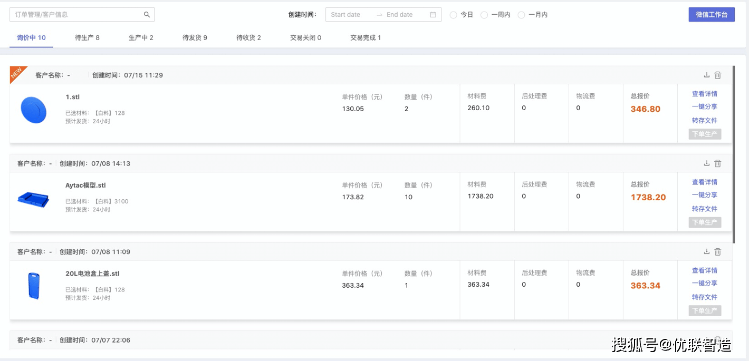The image size is (749, 361).
Task: Click 一键分享 for 20L电池盒上盖.stl
Action: point(705,283)
